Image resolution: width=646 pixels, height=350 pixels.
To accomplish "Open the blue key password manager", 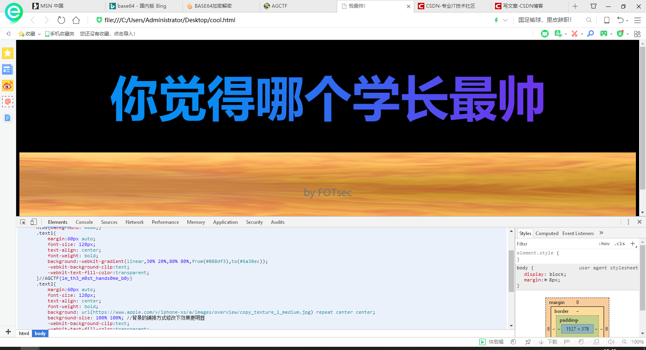I will pyautogui.click(x=590, y=34).
